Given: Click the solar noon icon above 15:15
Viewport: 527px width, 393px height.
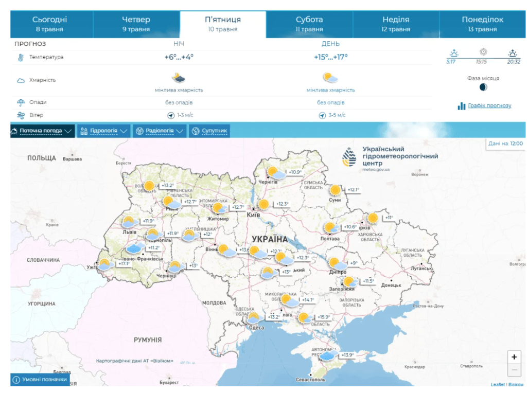Looking at the screenshot, I should pos(483,52).
